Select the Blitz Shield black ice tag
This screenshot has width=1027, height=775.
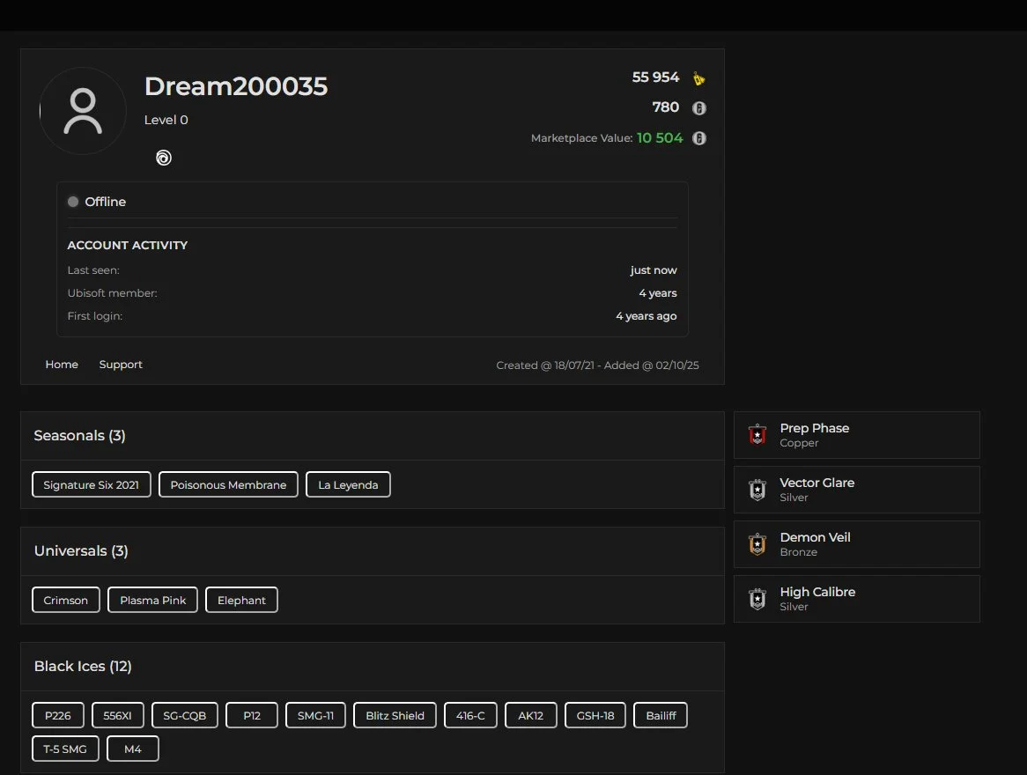tap(395, 716)
